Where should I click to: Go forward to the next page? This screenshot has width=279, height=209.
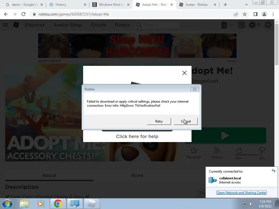point(15,14)
